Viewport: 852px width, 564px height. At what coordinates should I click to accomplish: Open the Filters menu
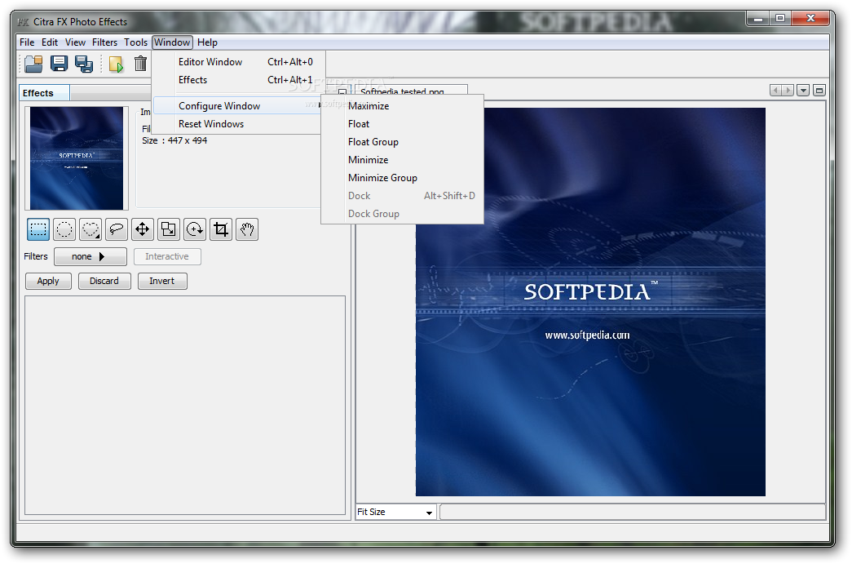coord(104,42)
